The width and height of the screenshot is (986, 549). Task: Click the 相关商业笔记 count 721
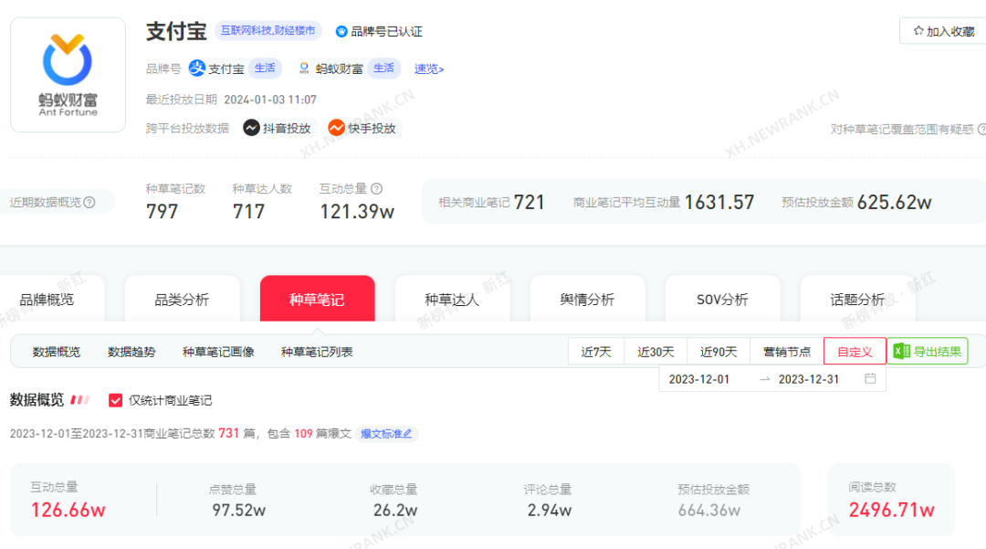tap(529, 203)
